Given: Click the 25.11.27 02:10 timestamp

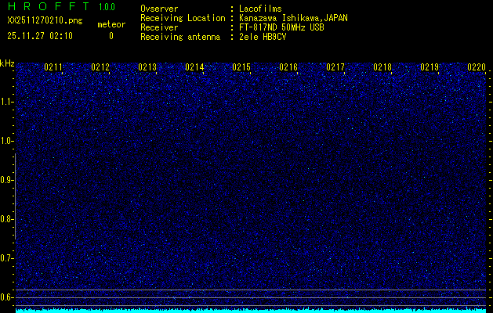Looking at the screenshot, I should coord(40,35).
